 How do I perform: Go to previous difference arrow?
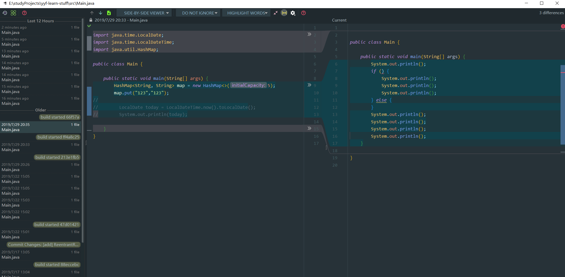pyautogui.click(x=92, y=13)
